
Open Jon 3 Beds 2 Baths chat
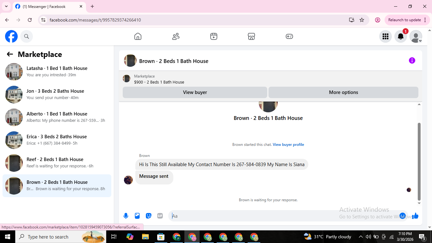click(x=57, y=95)
